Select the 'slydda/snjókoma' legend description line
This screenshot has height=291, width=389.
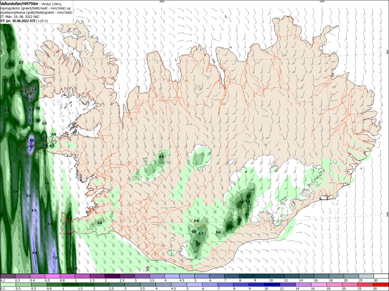tap(36, 12)
